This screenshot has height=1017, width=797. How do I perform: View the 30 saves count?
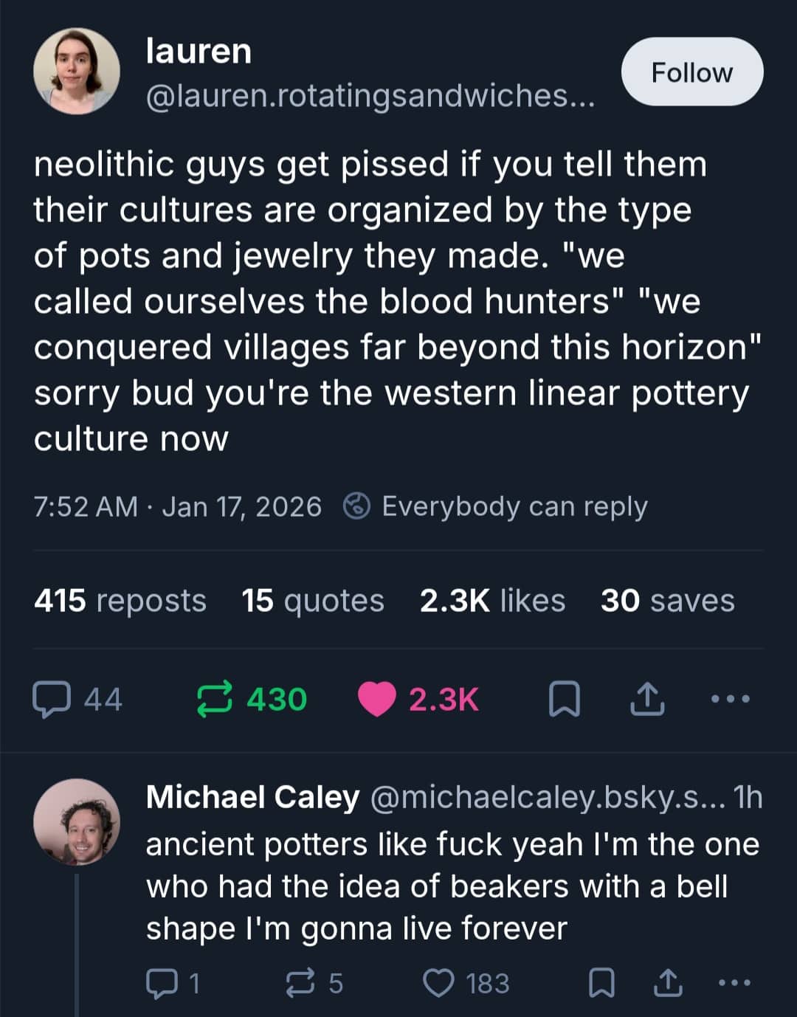click(667, 601)
